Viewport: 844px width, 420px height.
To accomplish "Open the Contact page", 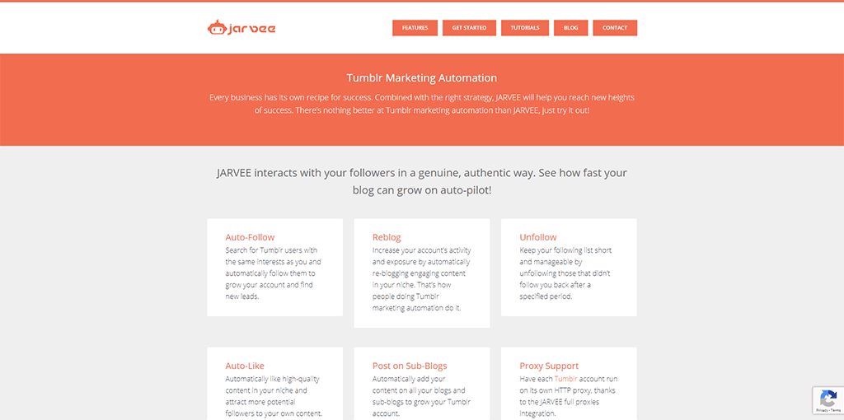I will point(615,28).
